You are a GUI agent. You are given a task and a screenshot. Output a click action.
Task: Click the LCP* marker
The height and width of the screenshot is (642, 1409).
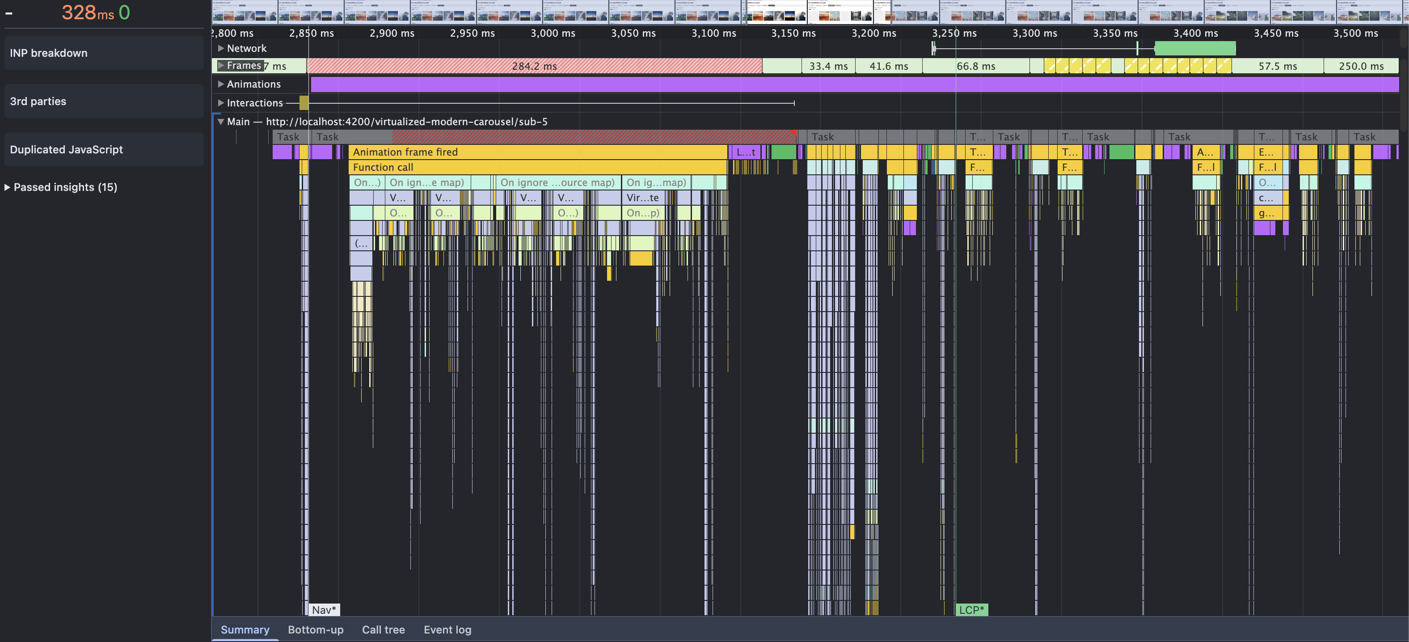971,610
